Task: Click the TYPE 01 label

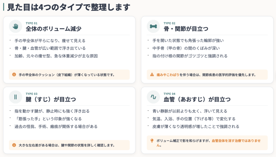Action: click(x=32, y=23)
